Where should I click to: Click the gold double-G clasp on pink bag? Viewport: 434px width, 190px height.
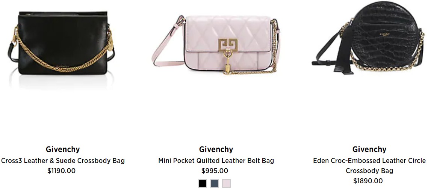click(228, 45)
